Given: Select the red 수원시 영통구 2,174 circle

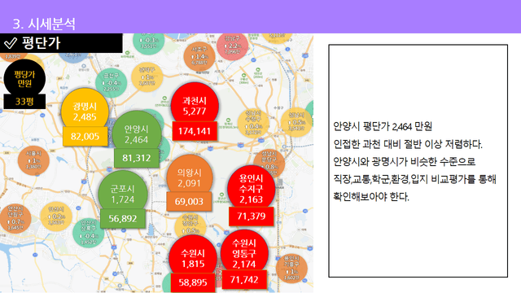Looking at the screenshot, I should (x=244, y=253).
